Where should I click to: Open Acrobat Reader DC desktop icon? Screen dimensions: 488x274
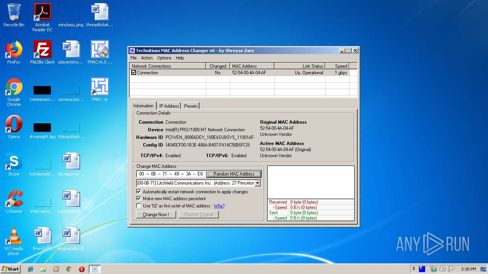pos(42,18)
